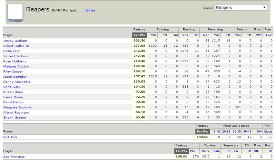This screenshot has width=276, height=162.
Task: Select Shonn Greene player link
Action: pyautogui.click(x=14, y=117)
